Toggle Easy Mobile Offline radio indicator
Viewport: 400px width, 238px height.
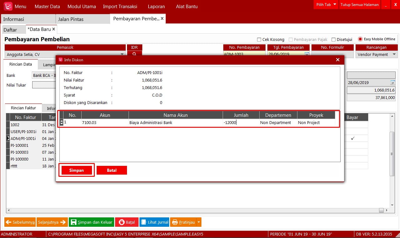[360, 39]
